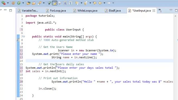The height and width of the screenshot is (100, 178).
Task: Go to Last Edit Location
Action: [x=95, y=3]
